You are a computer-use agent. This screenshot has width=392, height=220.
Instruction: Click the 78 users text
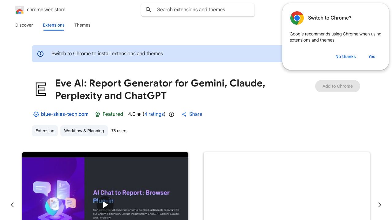pos(119,131)
